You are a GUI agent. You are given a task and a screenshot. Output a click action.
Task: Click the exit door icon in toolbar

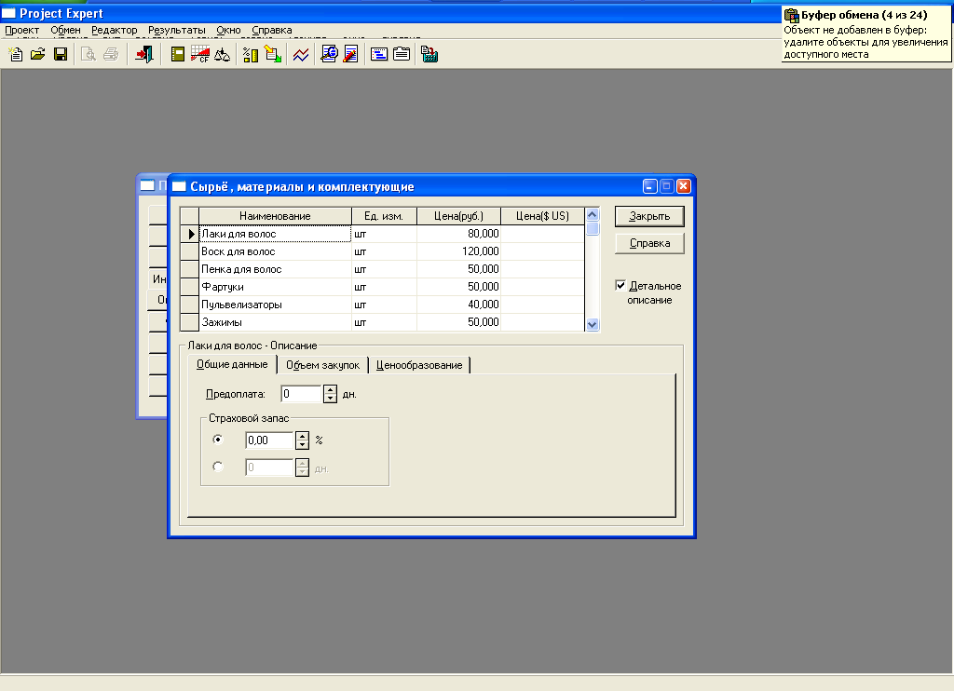[143, 55]
